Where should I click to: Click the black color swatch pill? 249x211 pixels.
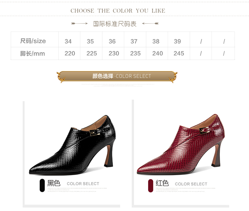pos(42,185)
